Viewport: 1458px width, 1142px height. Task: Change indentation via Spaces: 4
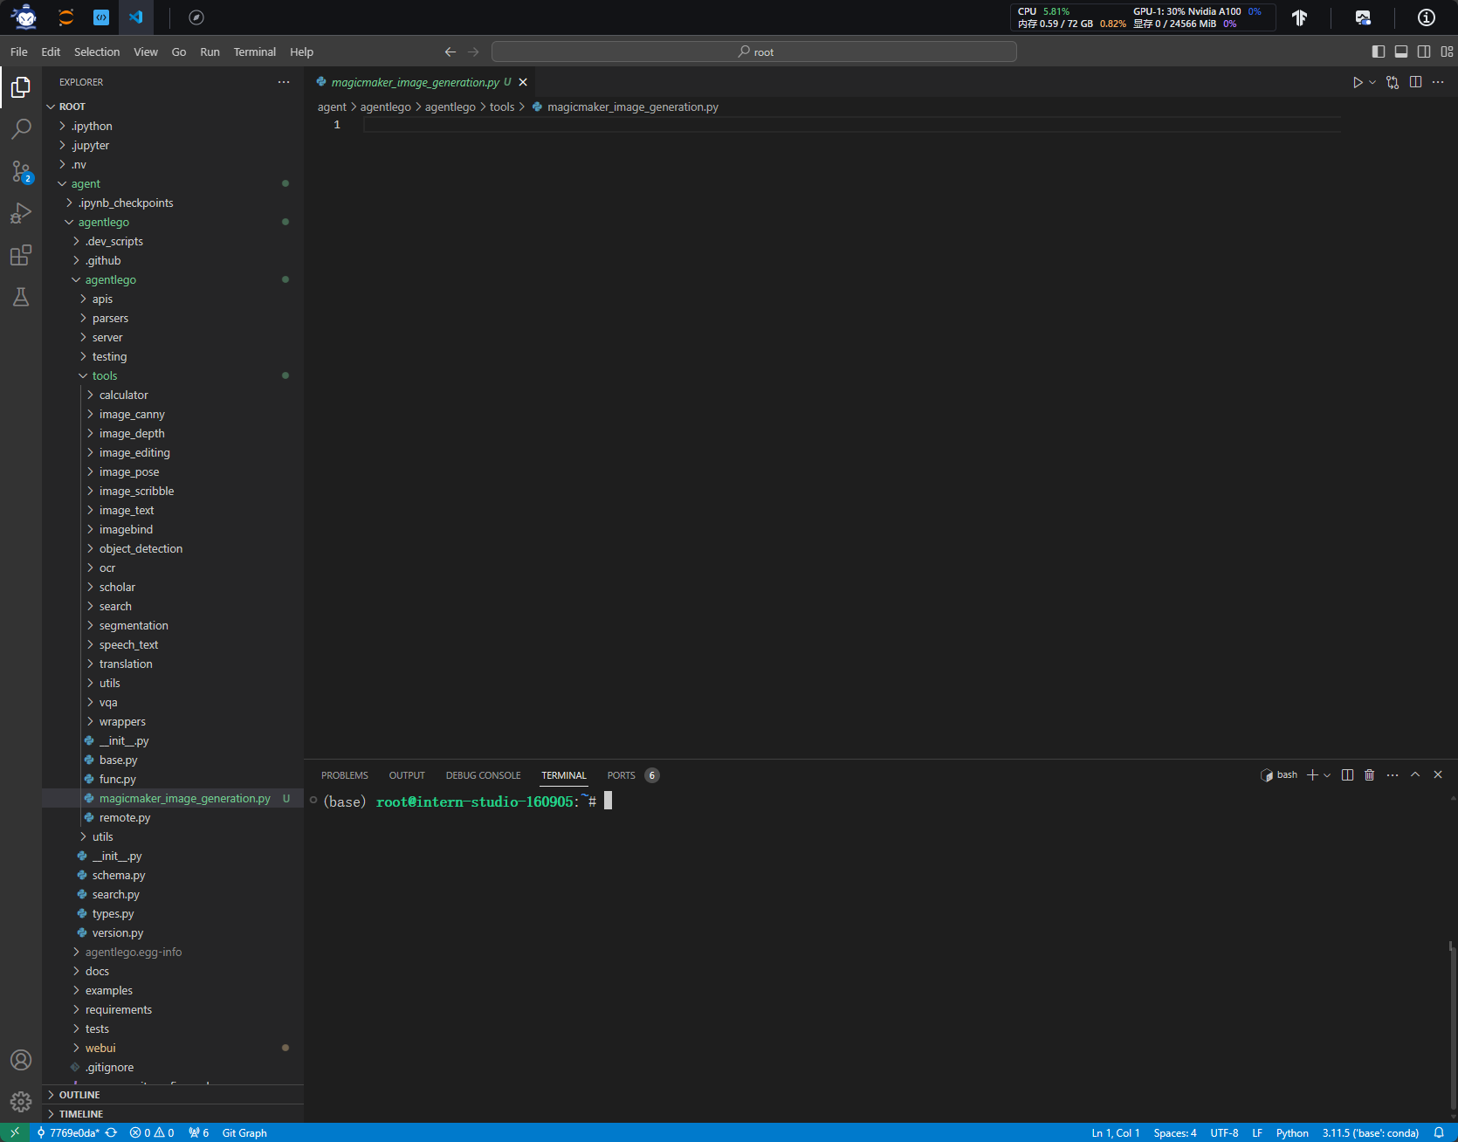1175,1133
